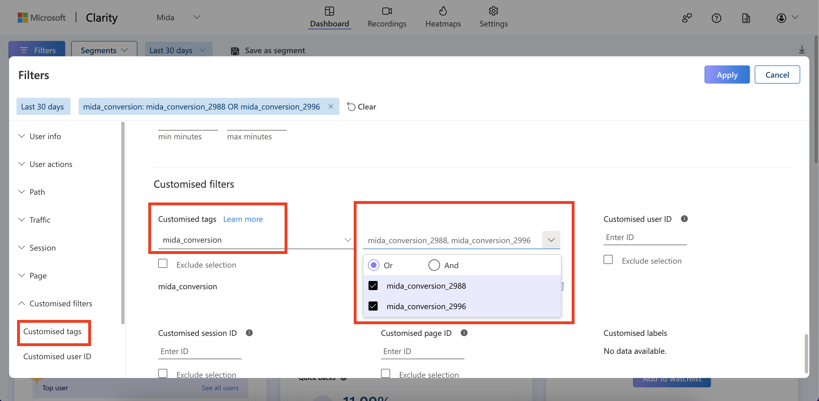Click info icon beside Customised user ID

coord(684,219)
